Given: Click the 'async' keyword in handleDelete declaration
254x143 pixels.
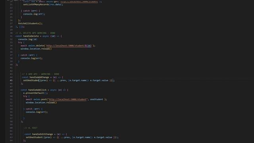Looking at the screenshot, I should point(46,36).
